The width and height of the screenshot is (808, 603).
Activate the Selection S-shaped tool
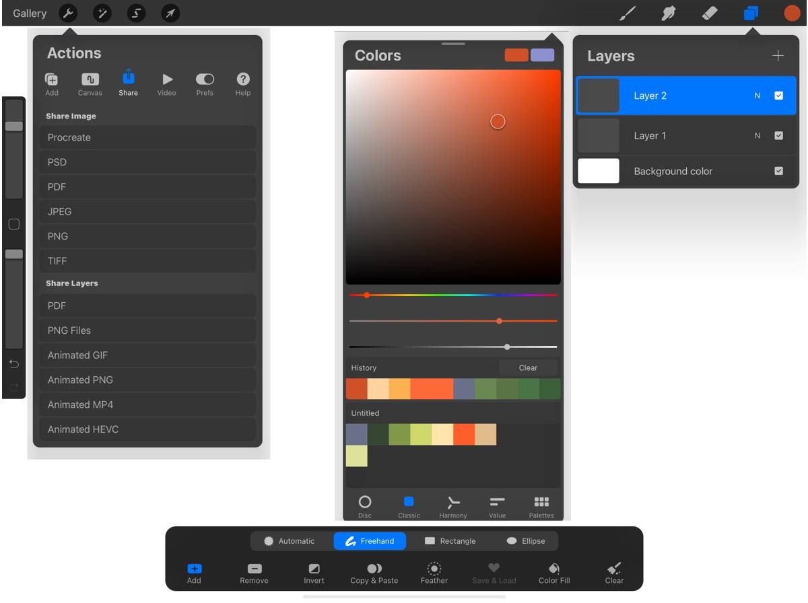click(137, 13)
